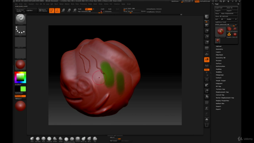Click Load Tool button
This screenshot has height=143, width=254.
click(220, 8)
